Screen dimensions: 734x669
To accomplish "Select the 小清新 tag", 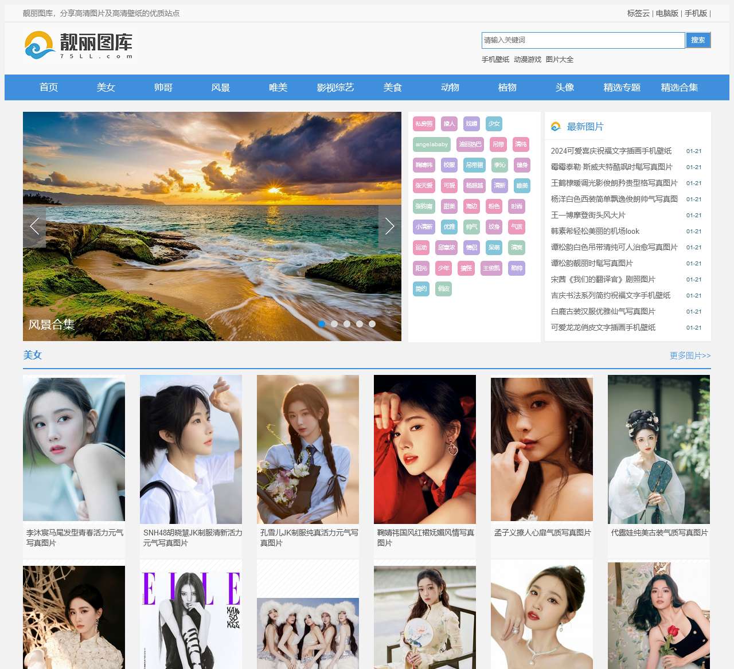I will pyautogui.click(x=424, y=227).
